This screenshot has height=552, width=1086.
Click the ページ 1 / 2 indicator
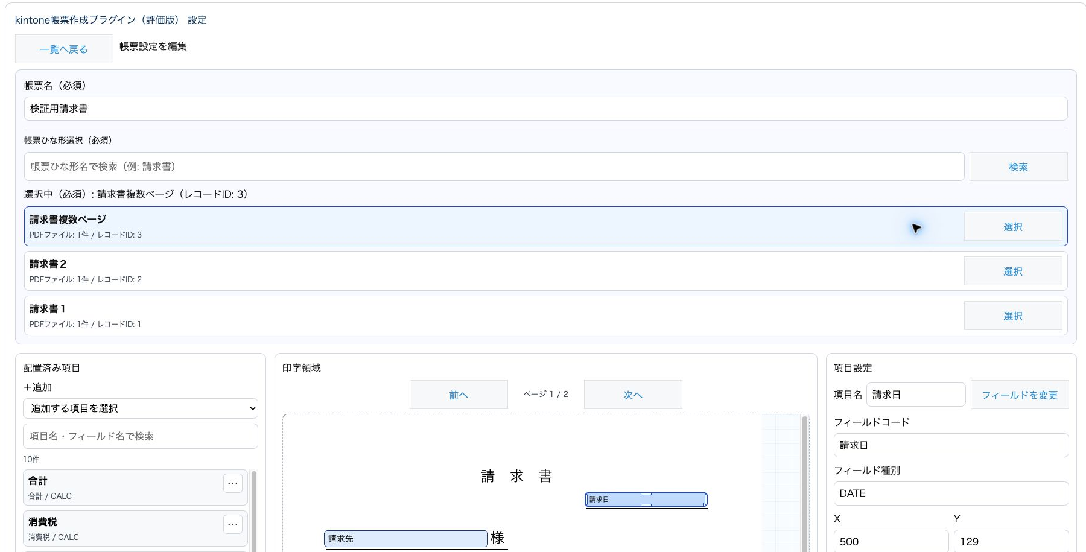pos(545,394)
